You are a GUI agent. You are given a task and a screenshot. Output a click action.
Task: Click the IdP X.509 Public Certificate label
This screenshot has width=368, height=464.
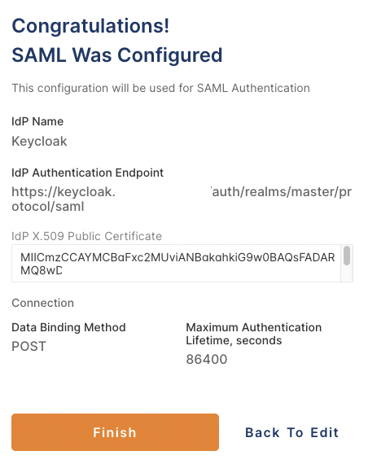87,236
